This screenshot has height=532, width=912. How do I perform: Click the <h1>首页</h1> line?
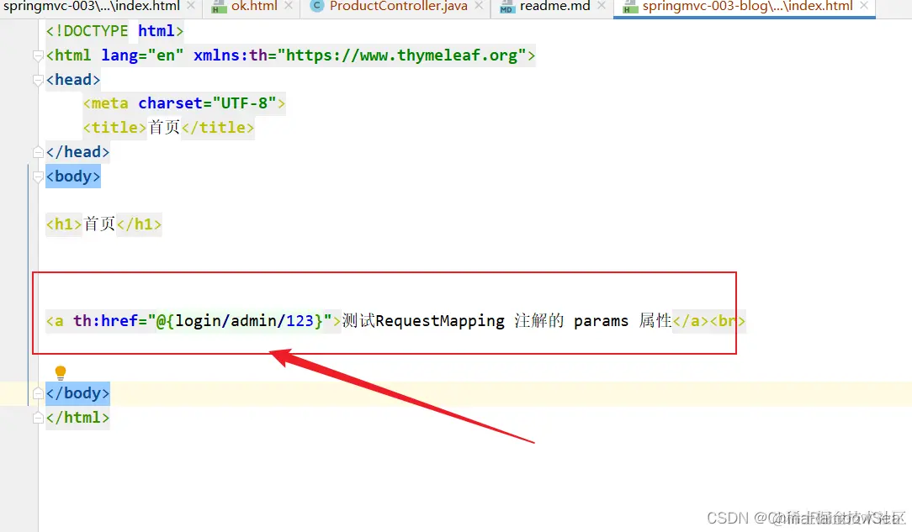click(x=103, y=224)
